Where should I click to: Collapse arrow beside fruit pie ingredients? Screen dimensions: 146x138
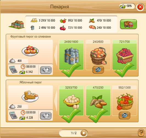[56, 55]
